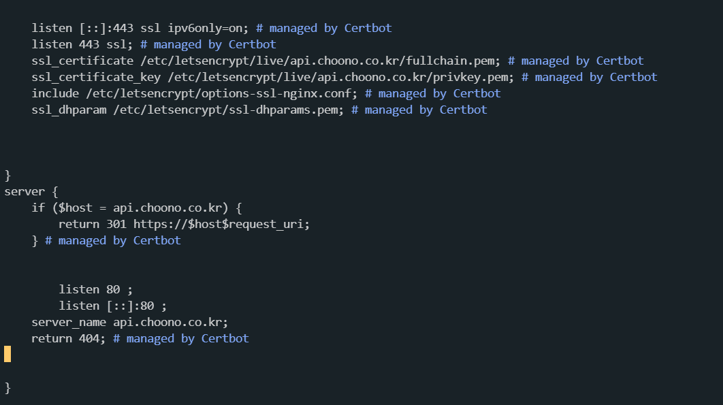Click the yellow text cursor block

coord(7,354)
